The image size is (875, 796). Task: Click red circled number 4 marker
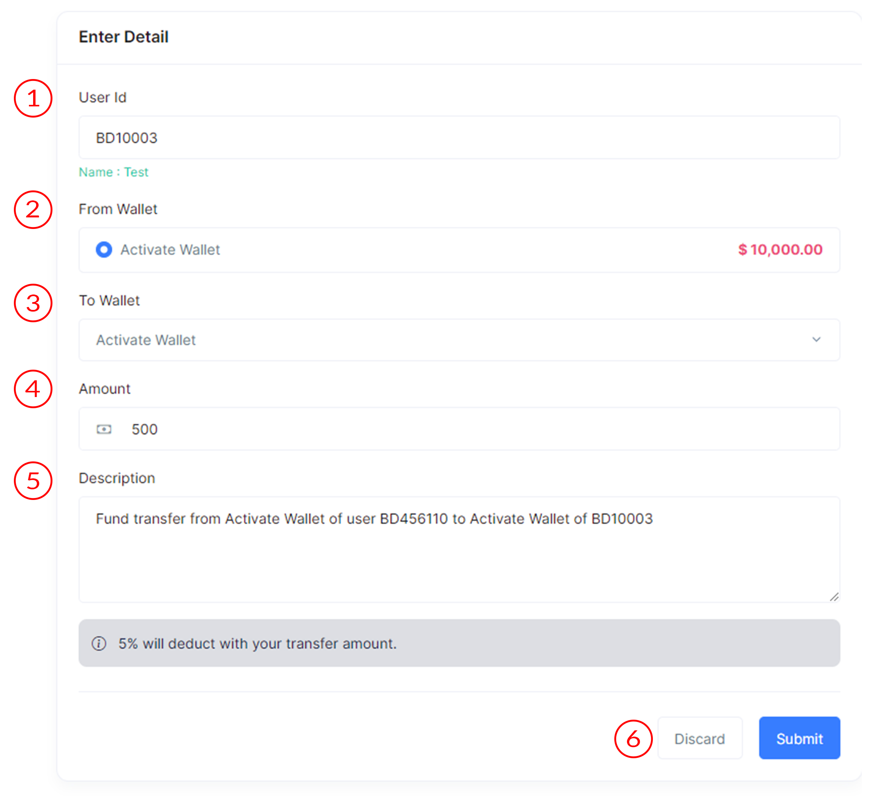click(33, 389)
